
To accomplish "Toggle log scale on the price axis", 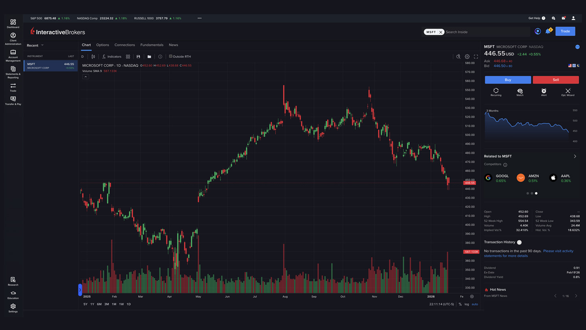I will coord(466,304).
